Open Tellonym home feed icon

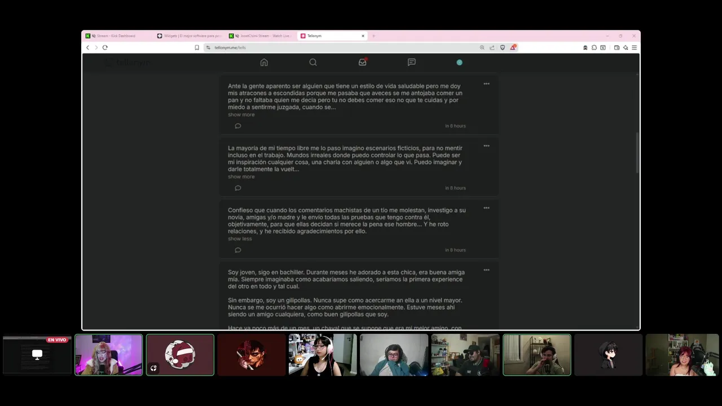264,62
